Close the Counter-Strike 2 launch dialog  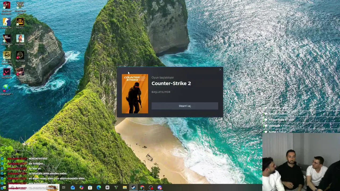pyautogui.click(x=220, y=70)
